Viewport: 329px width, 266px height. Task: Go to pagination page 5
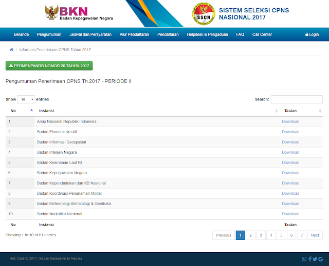(x=281, y=235)
